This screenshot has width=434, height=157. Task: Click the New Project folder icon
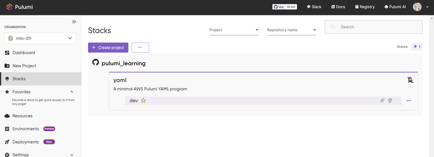point(7,66)
